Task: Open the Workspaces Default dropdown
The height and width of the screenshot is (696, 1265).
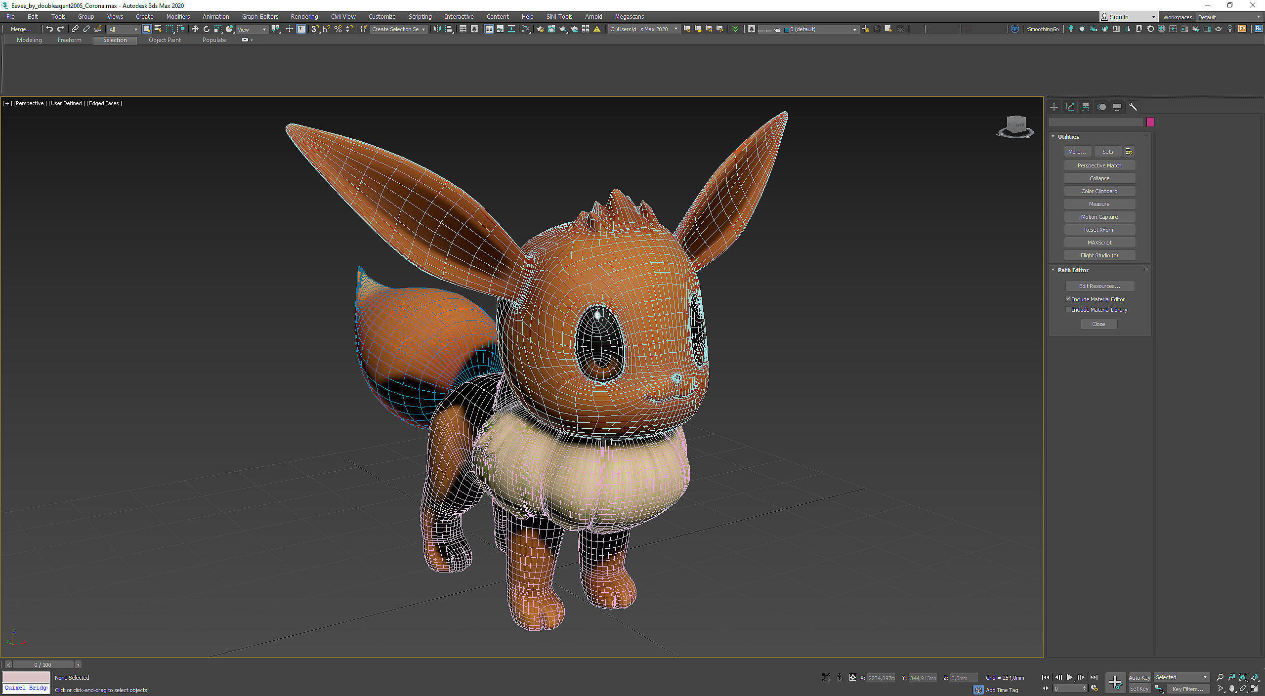Action: (x=1228, y=17)
